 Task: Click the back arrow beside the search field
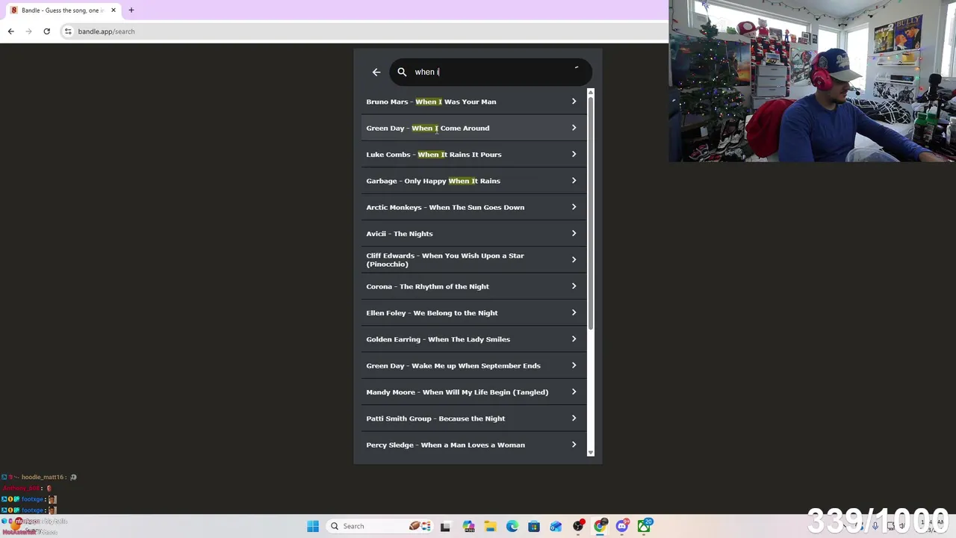[x=376, y=72]
